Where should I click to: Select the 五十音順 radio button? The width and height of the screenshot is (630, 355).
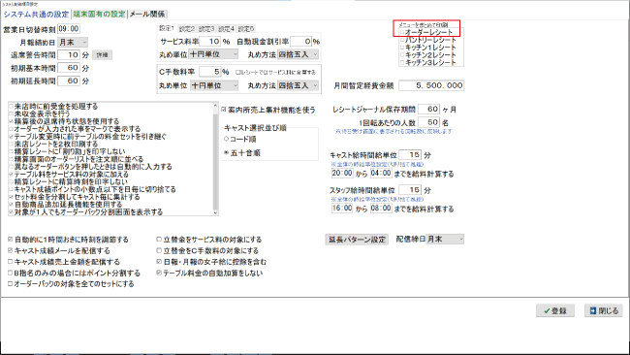(227, 153)
